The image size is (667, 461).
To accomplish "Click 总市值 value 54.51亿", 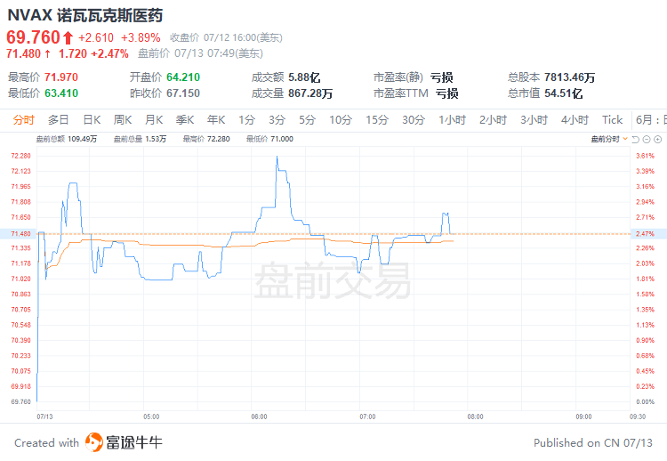I will (x=563, y=93).
